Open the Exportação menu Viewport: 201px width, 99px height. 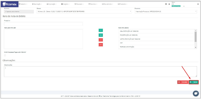click(x=37, y=4)
